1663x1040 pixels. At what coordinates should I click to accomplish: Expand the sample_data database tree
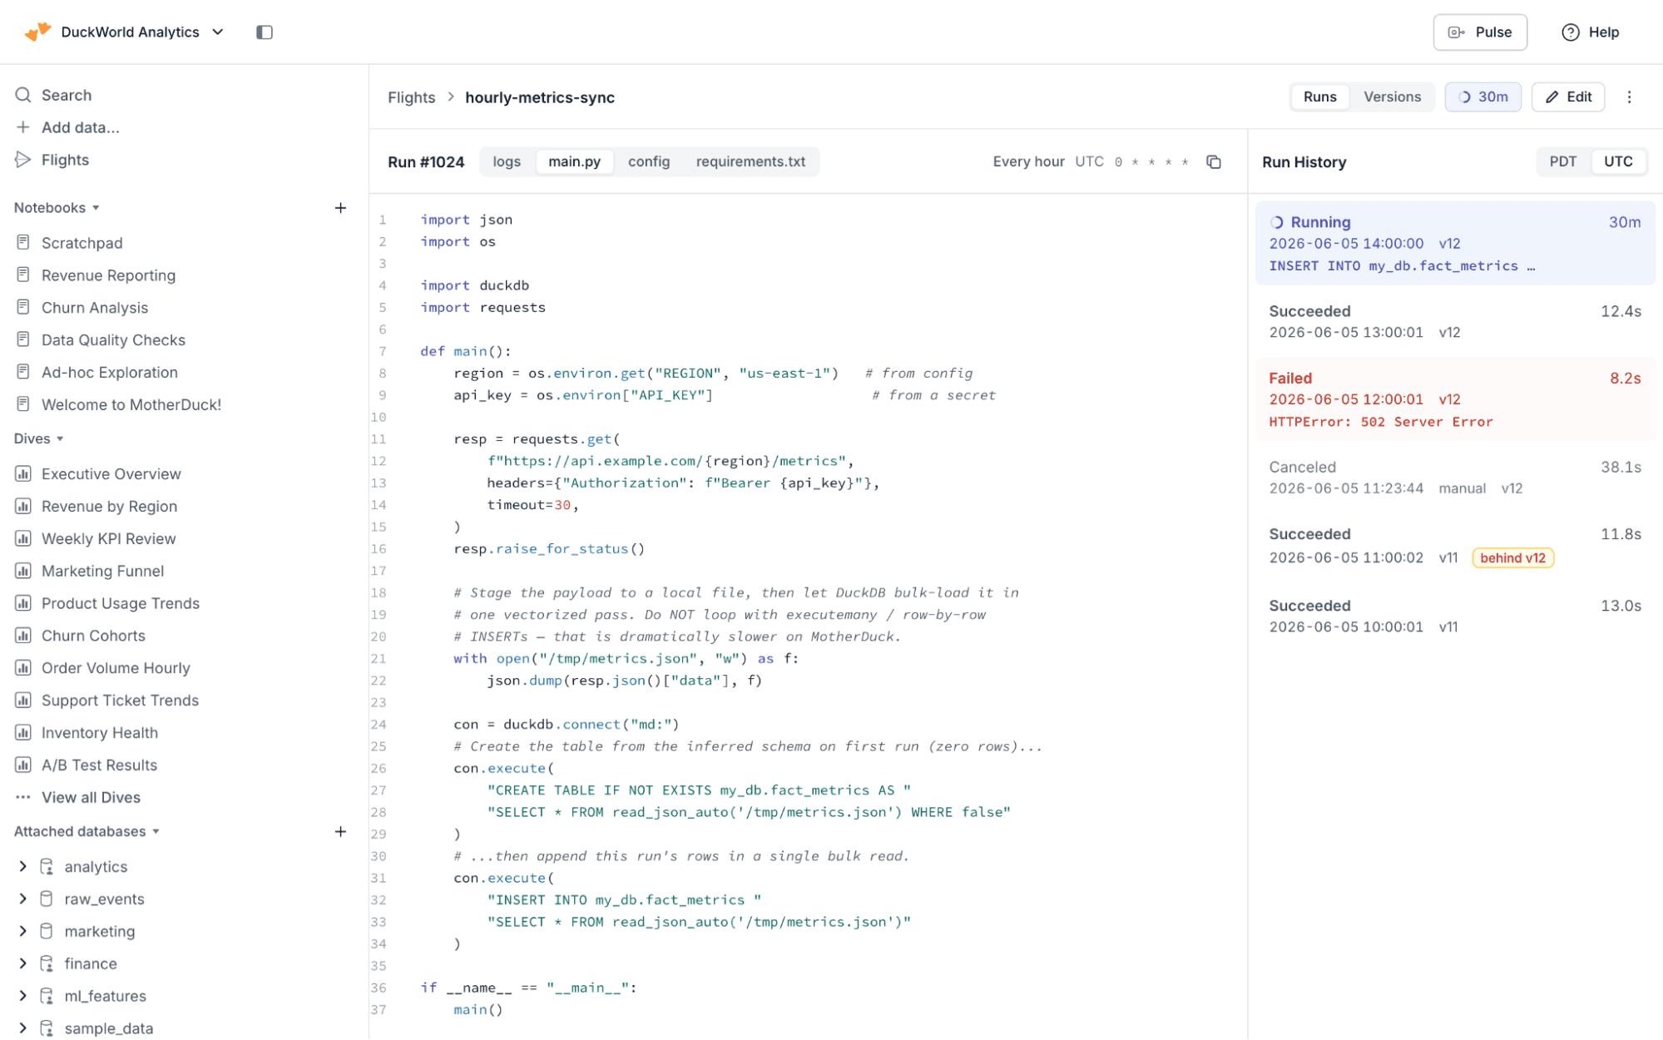pyautogui.click(x=22, y=1029)
